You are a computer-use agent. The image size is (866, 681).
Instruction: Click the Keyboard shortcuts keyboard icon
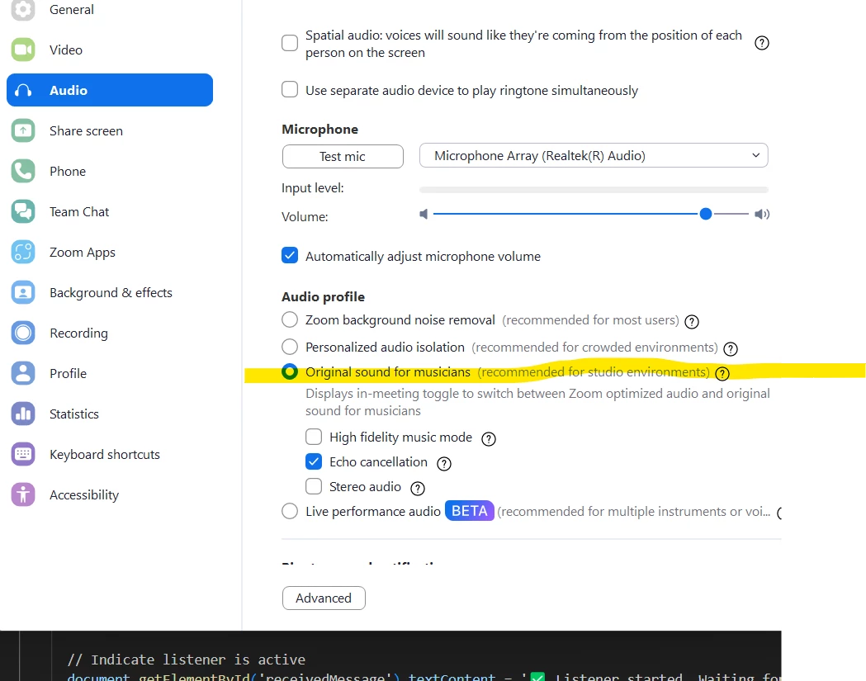tap(23, 454)
